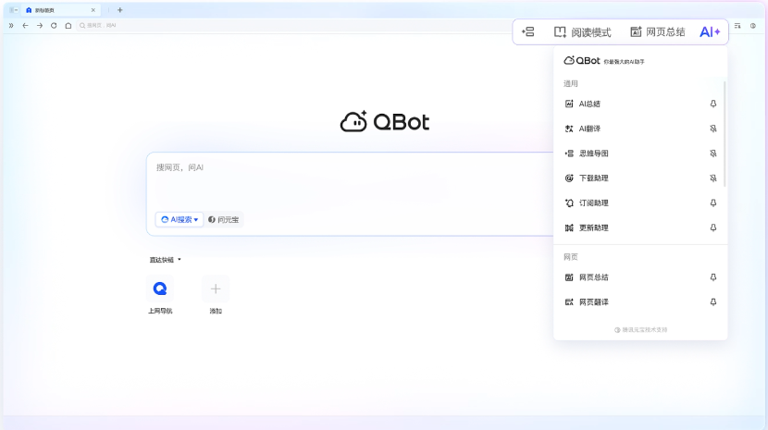Screen dimensions: 768x430
Task: Click the 问元宝 button
Action: [223, 219]
